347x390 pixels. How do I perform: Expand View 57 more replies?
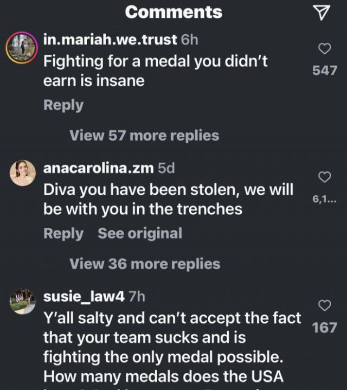point(144,136)
